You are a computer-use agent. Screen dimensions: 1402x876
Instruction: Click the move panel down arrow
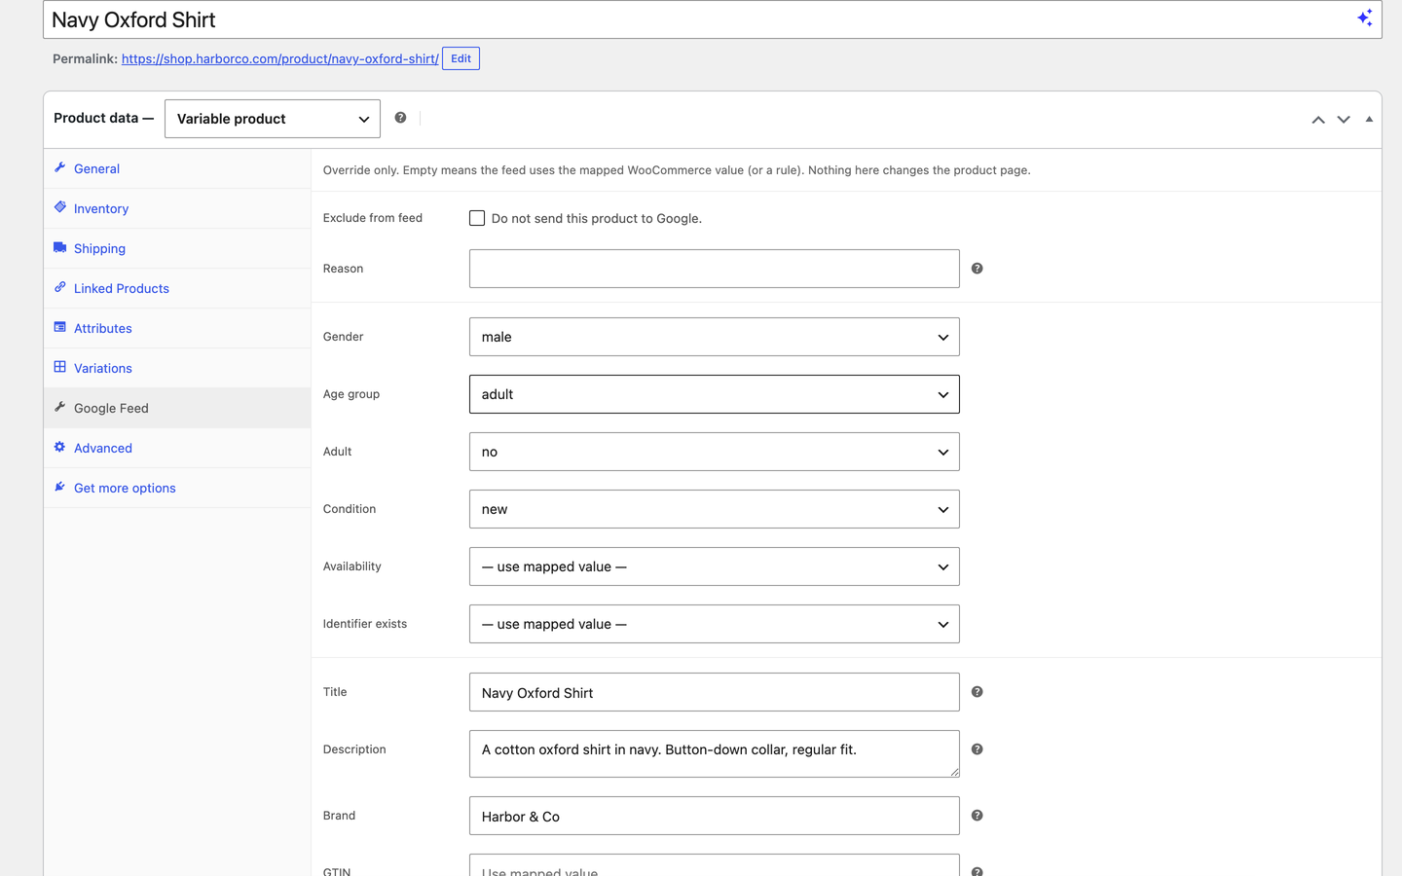1344,120
